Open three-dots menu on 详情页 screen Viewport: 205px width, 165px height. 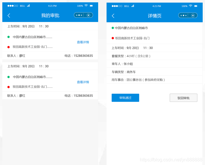tap(183, 15)
